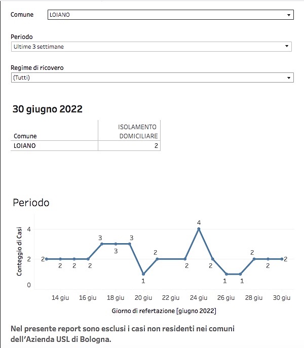Open the Regime di ricovero dropdown

click(x=153, y=78)
